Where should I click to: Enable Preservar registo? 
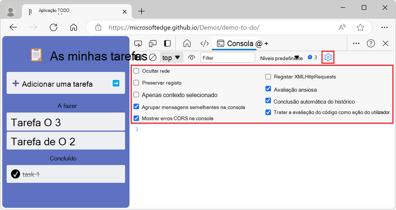point(136,83)
